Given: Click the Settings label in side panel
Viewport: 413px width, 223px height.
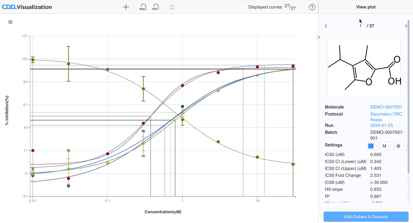Looking at the screenshot, I should [333, 145].
